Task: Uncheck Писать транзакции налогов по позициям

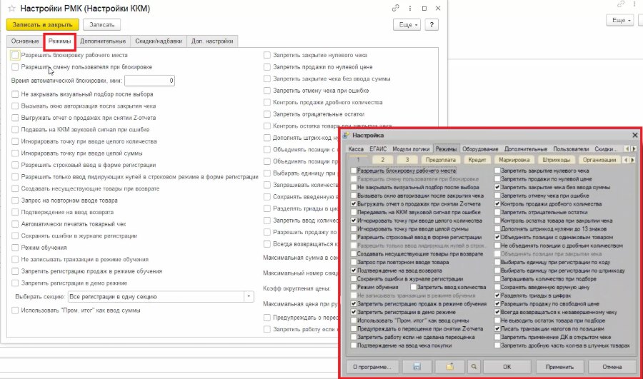Action: pos(497,328)
